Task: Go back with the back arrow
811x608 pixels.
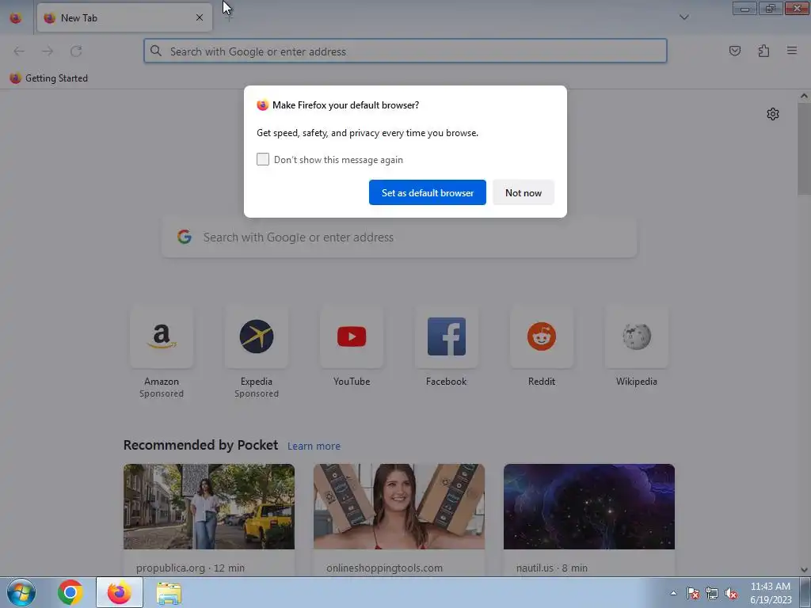Action: [19, 51]
